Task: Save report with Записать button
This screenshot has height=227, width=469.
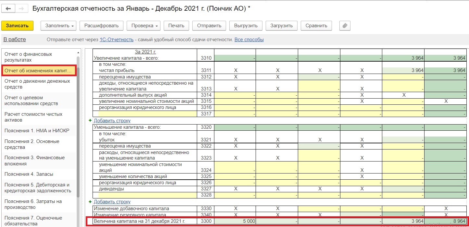Action: point(17,26)
